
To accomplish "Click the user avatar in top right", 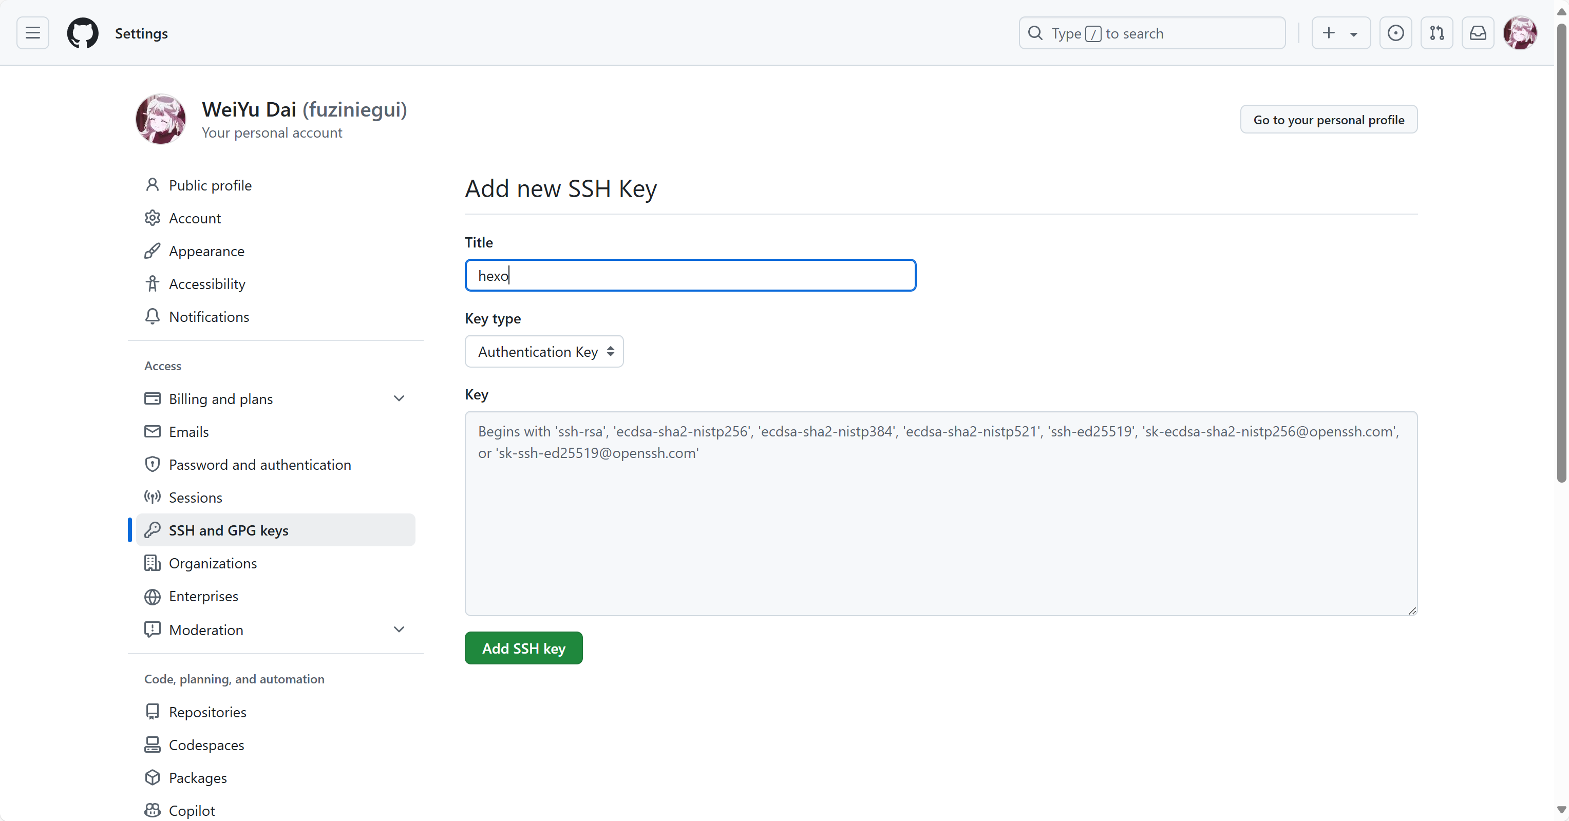I will [1520, 33].
